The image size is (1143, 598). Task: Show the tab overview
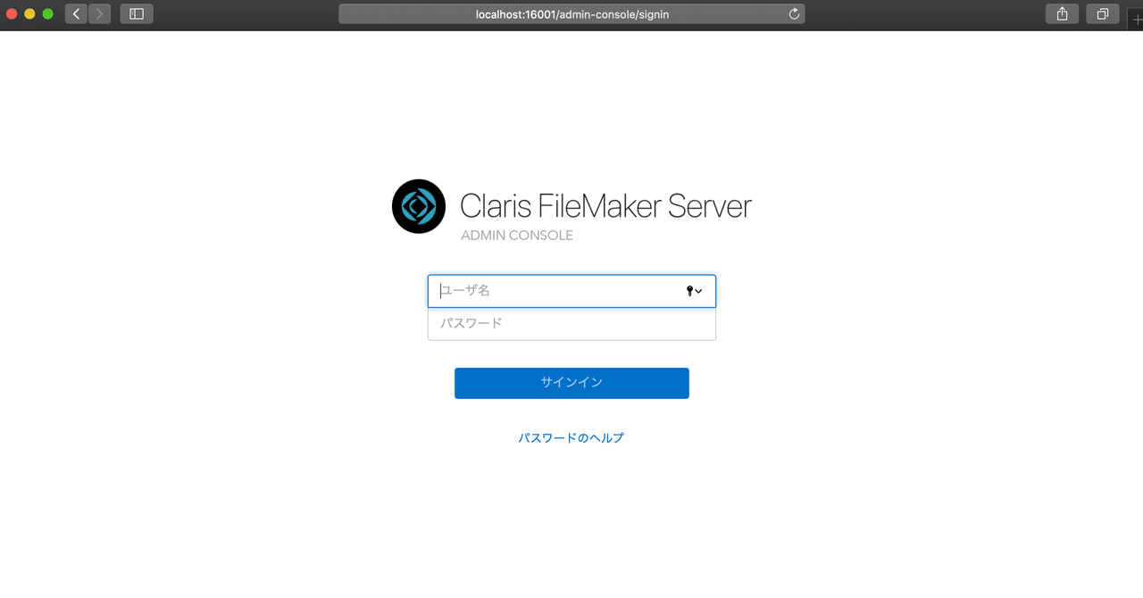[1103, 14]
